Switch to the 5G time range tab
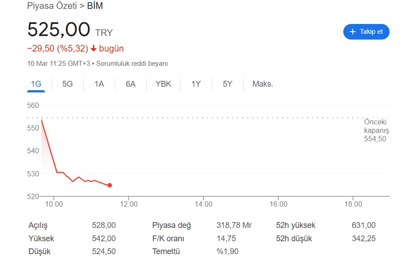This screenshot has width=414, height=263. coord(68,84)
